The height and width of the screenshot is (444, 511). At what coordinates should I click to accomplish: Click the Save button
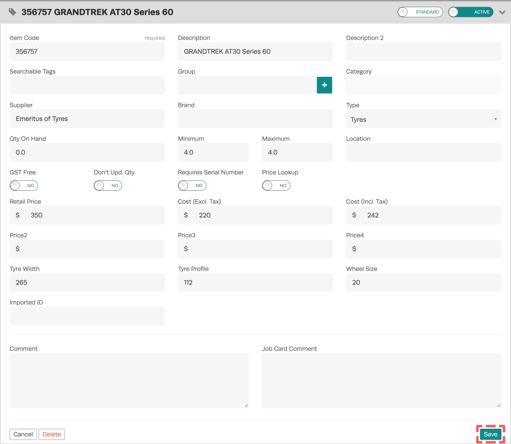490,434
